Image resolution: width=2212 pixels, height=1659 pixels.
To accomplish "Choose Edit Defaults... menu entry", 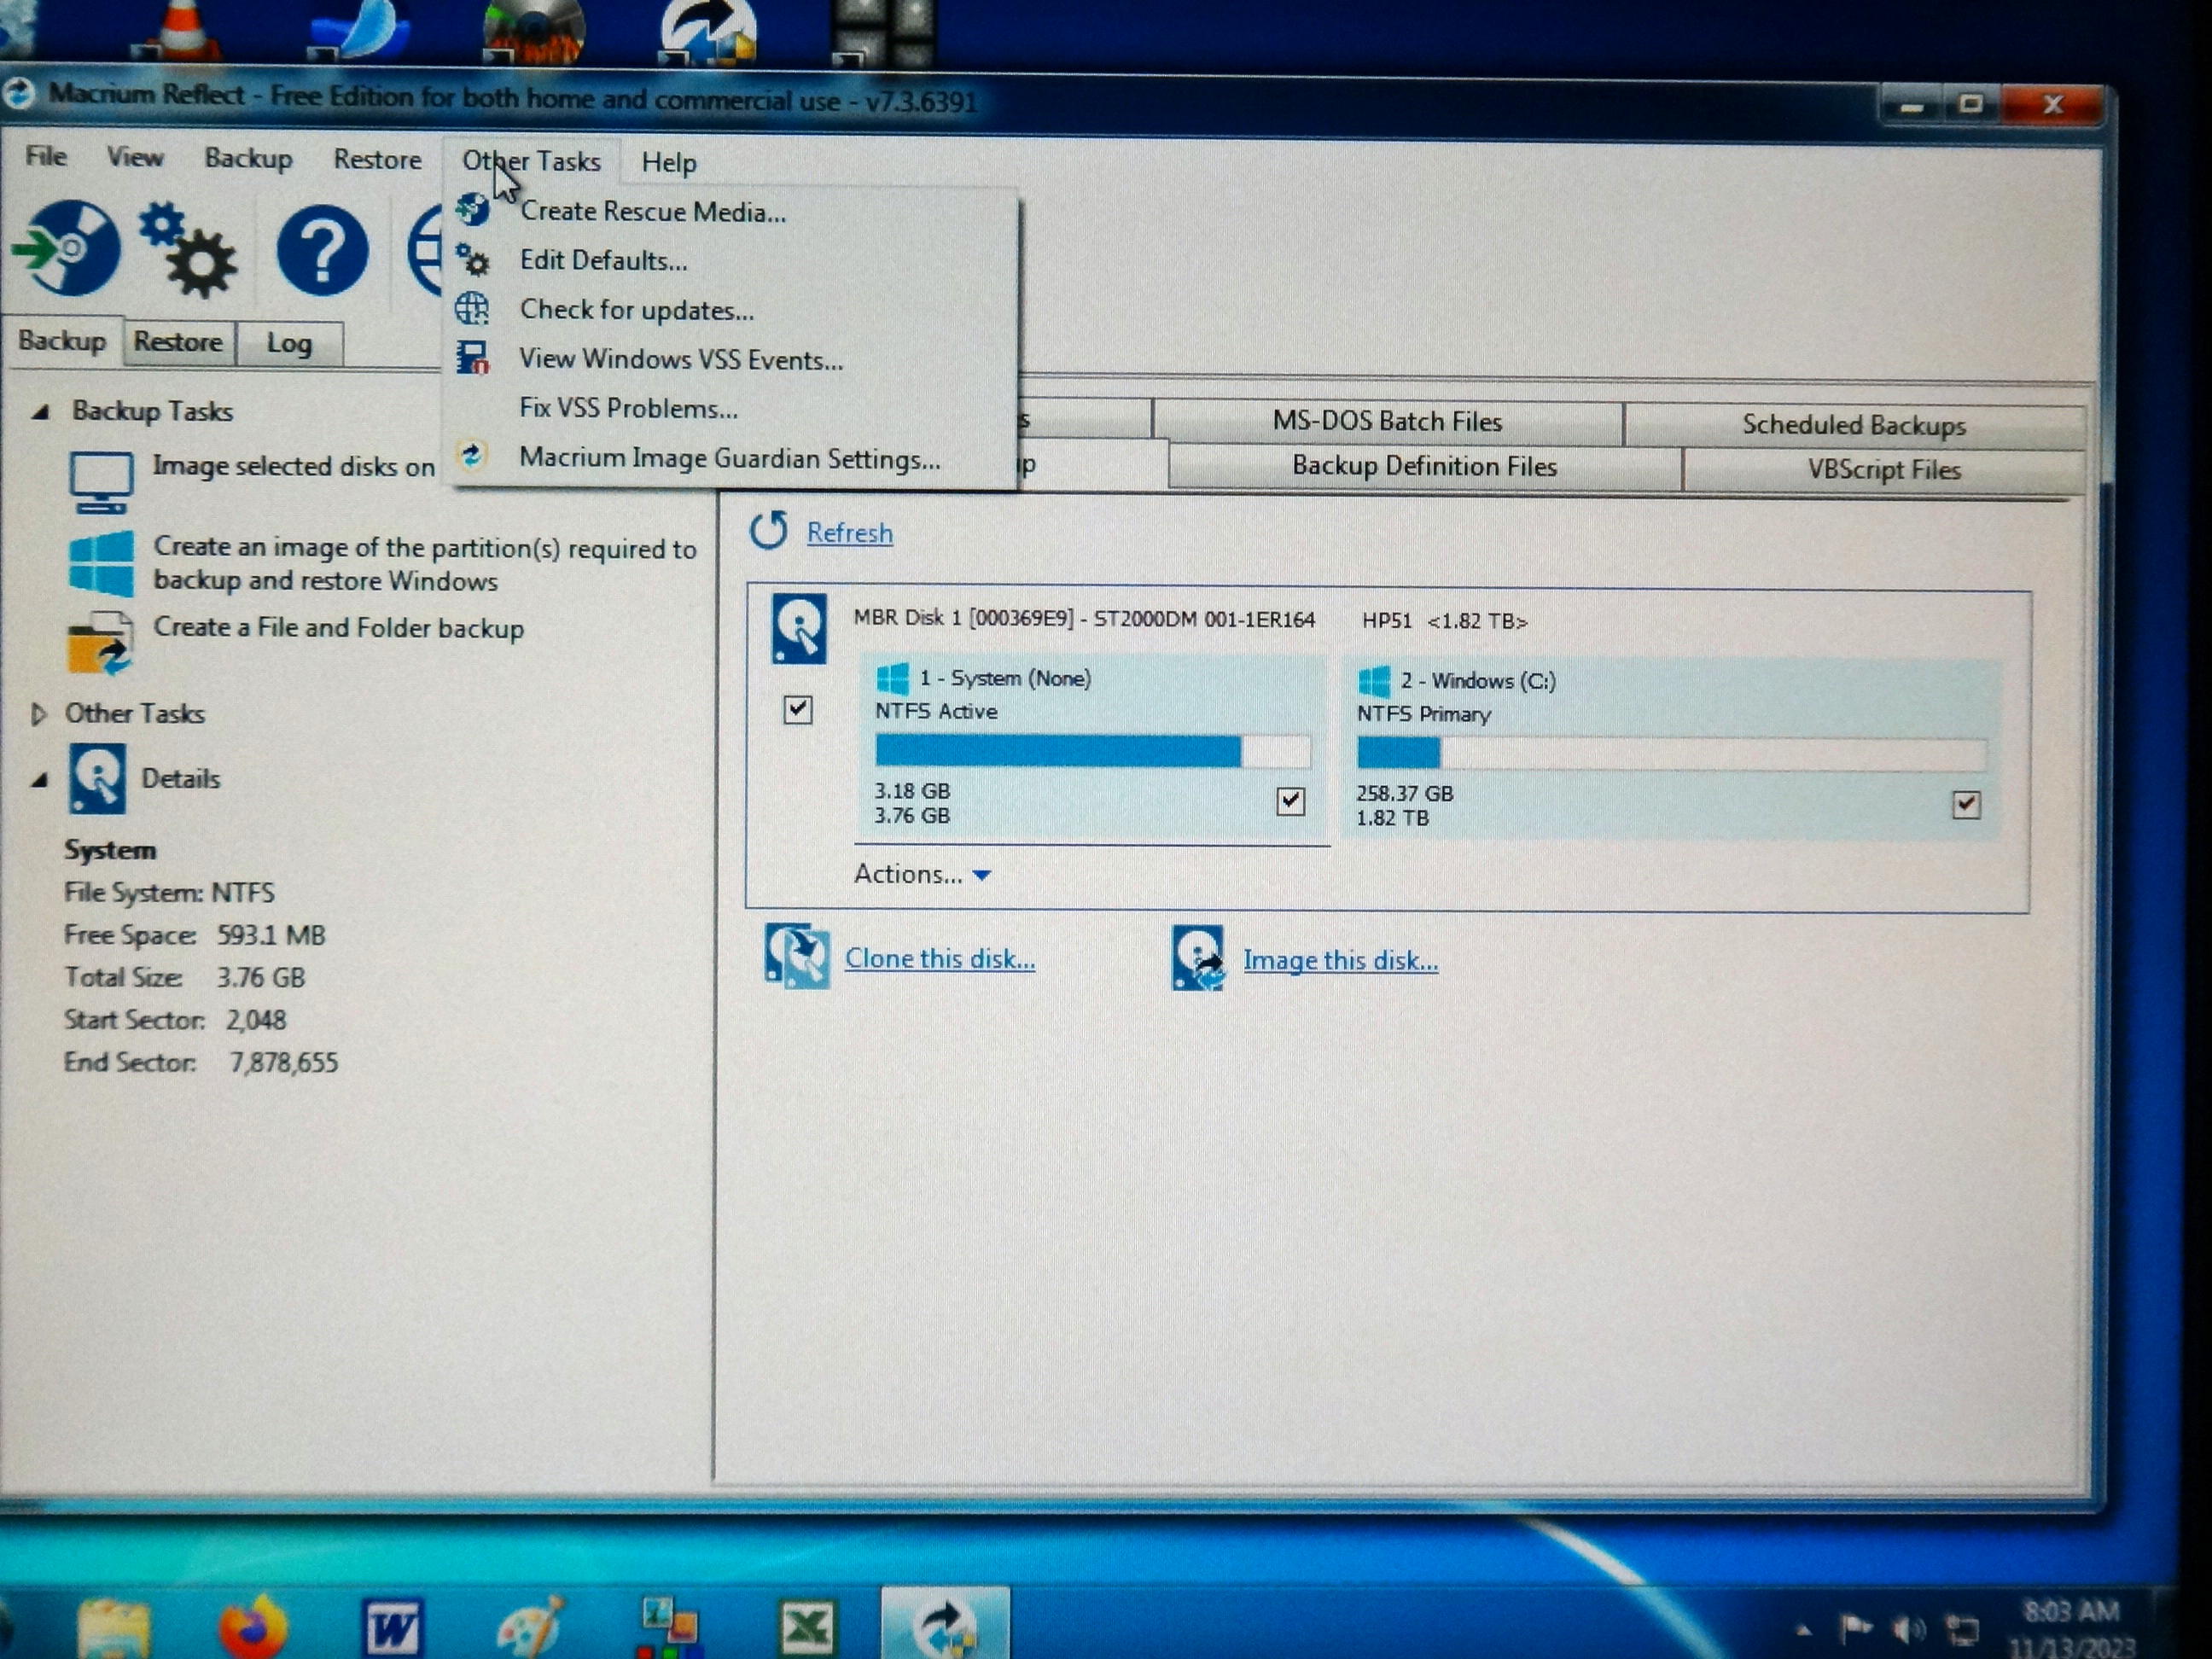I will tap(731, 260).
